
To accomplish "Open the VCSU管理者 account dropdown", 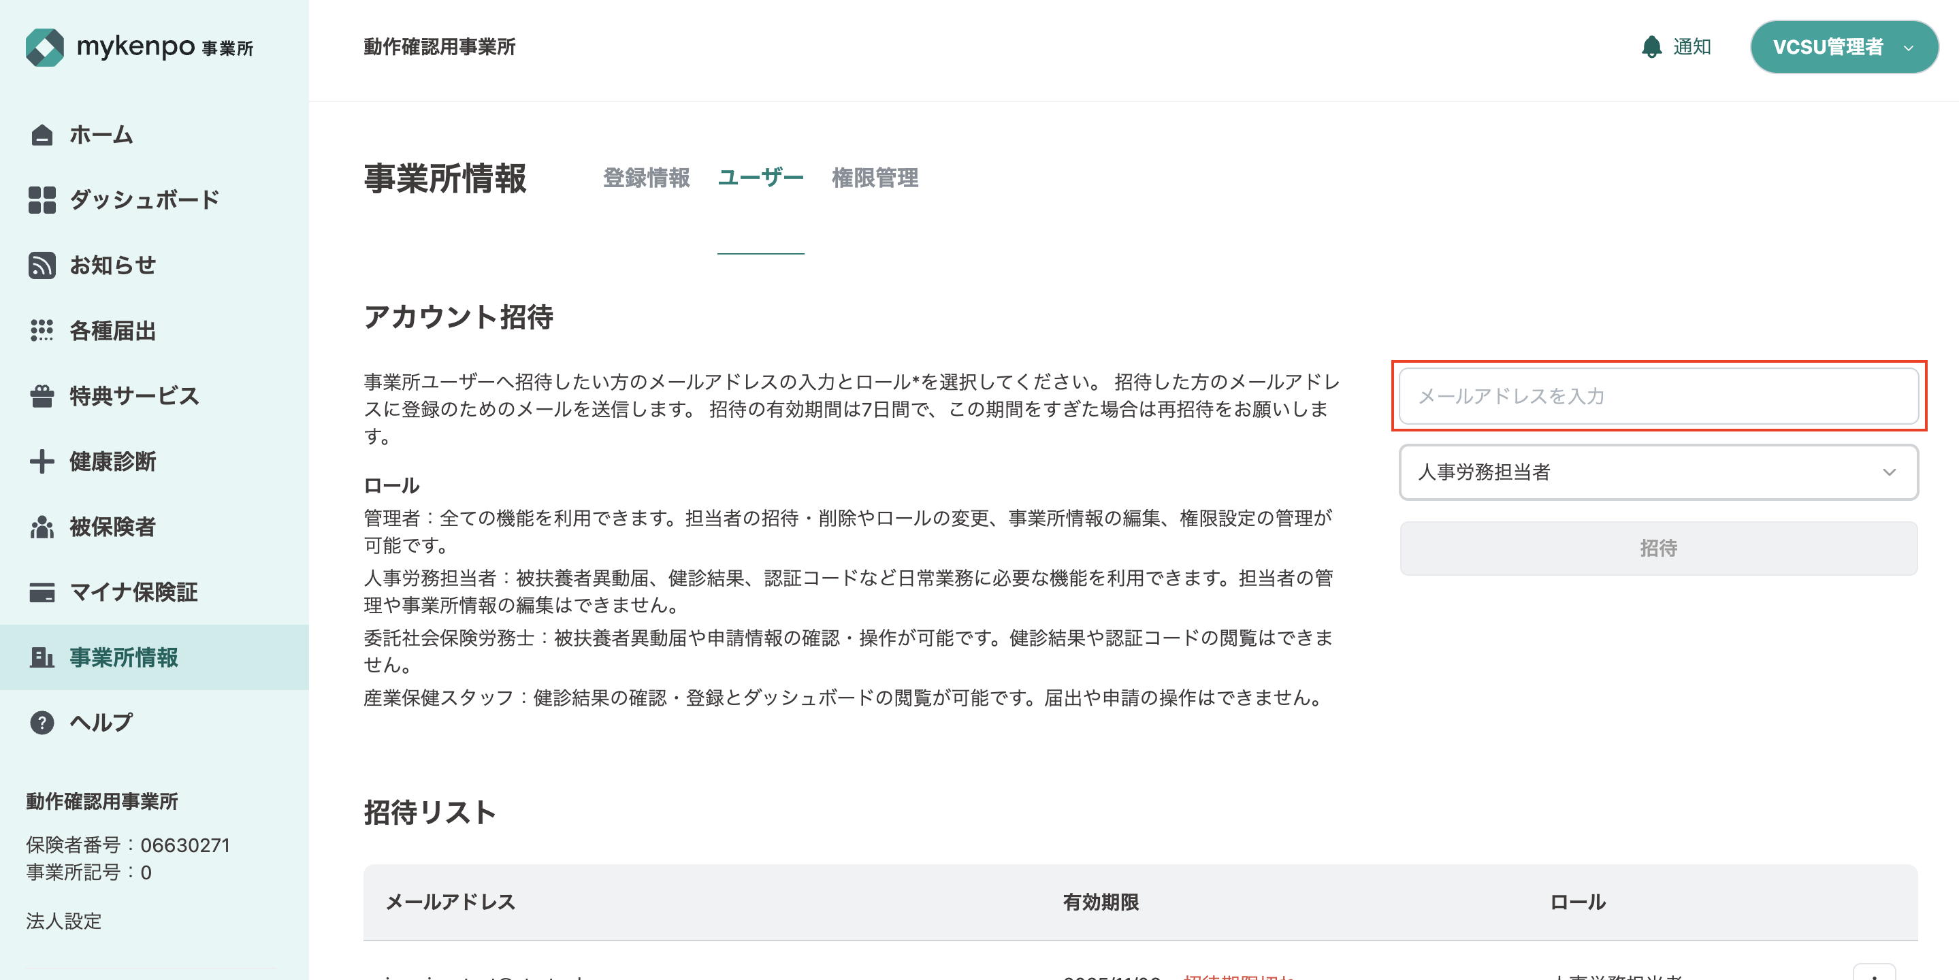I will (x=1843, y=47).
